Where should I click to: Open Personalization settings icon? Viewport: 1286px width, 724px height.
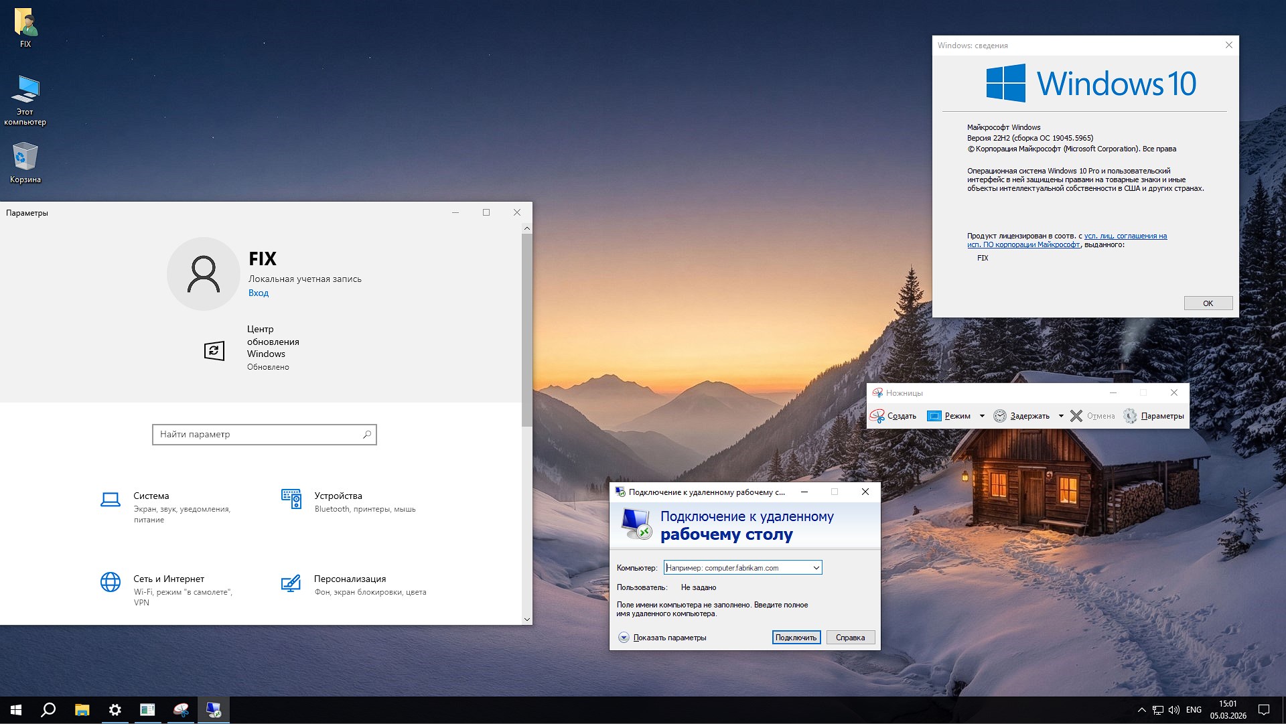coord(291,583)
